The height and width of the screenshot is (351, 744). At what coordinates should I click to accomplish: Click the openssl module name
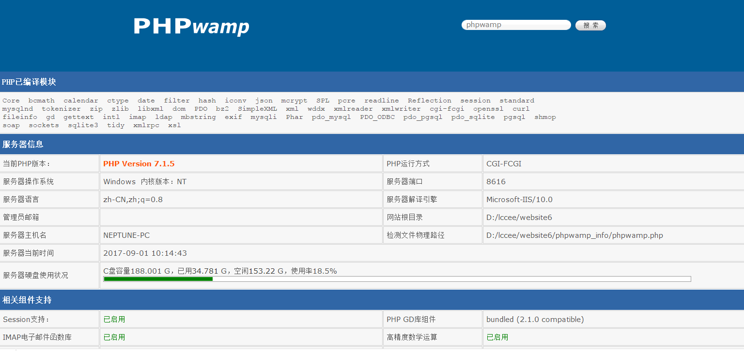488,109
